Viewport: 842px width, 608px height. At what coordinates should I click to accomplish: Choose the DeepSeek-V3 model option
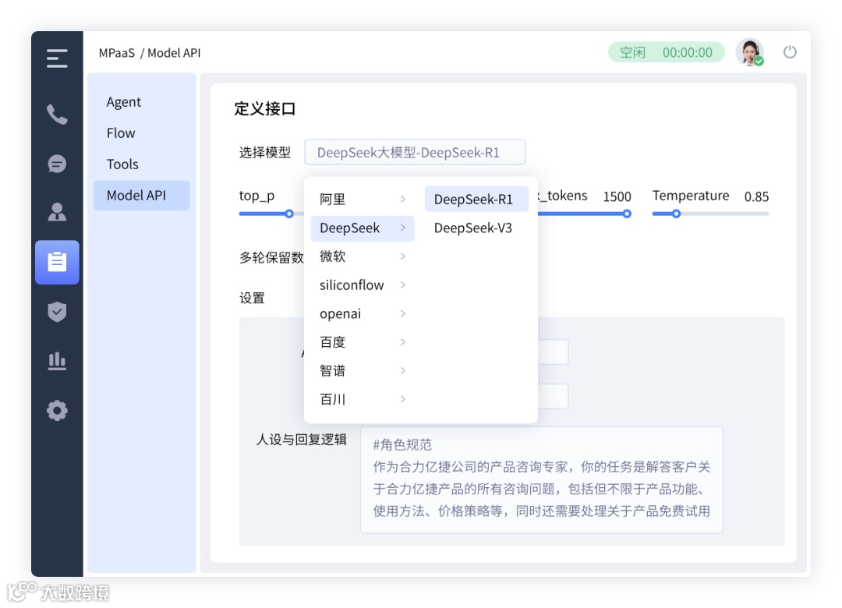click(x=476, y=228)
